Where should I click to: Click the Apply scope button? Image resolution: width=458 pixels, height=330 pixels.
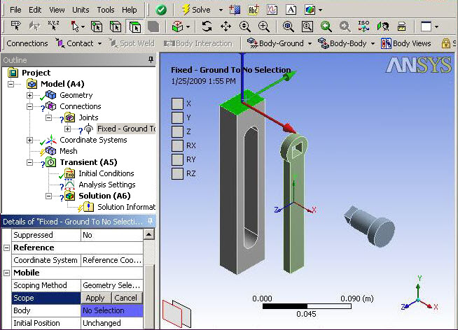pos(95,298)
